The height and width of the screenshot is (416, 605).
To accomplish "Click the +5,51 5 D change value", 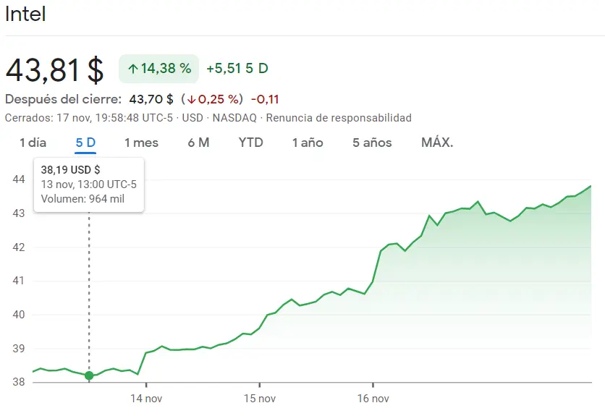I will click(237, 69).
